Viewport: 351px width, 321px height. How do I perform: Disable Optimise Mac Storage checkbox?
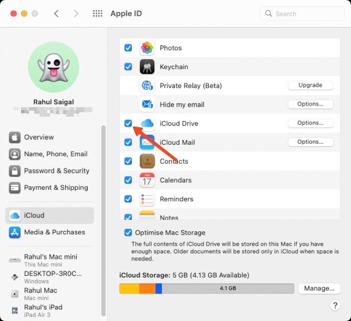[x=128, y=232]
